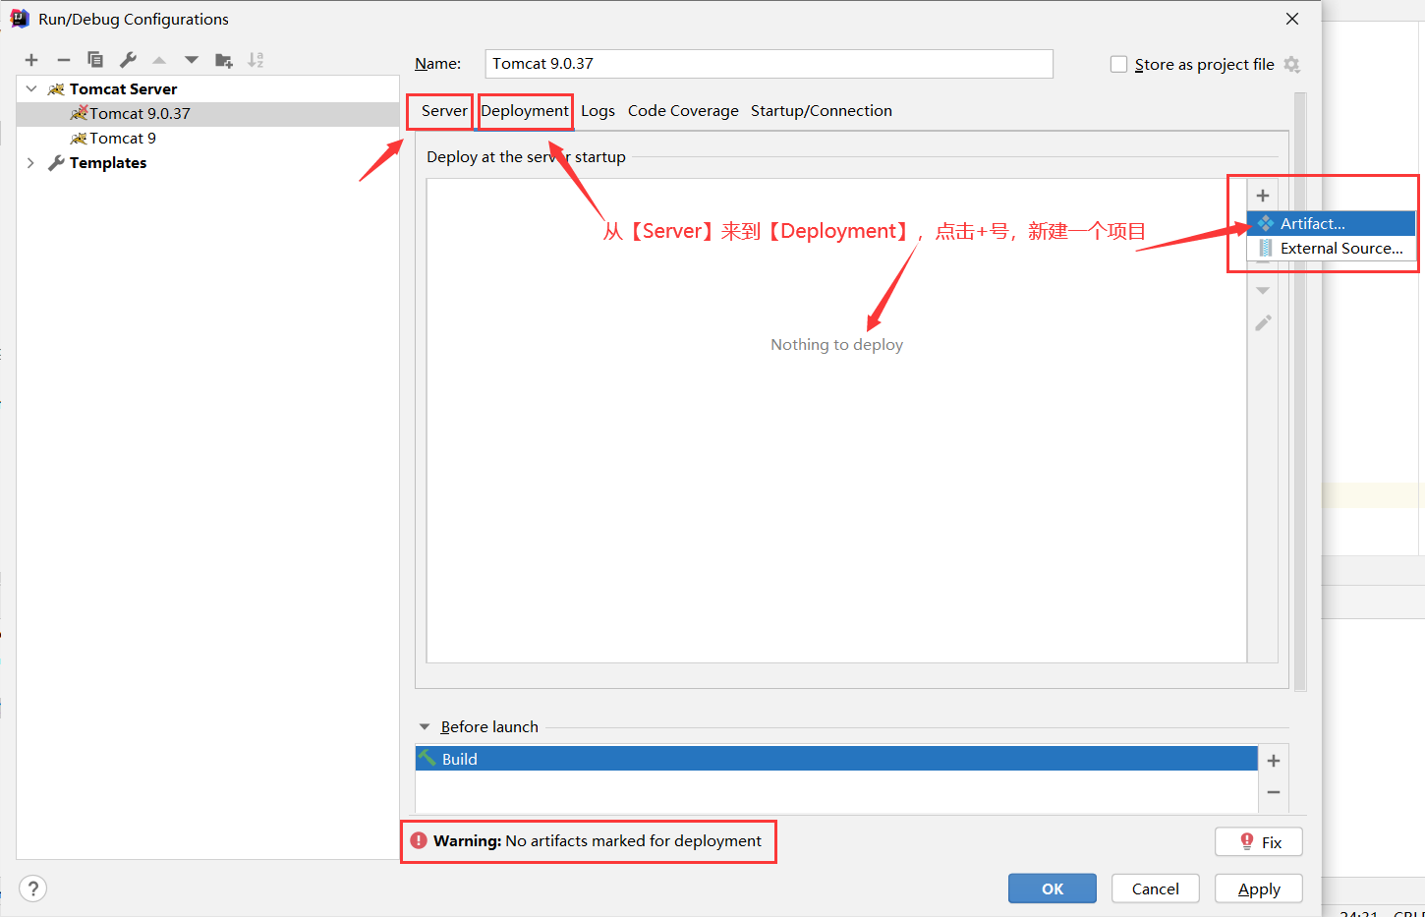Add Before launch task with plus

1274,761
